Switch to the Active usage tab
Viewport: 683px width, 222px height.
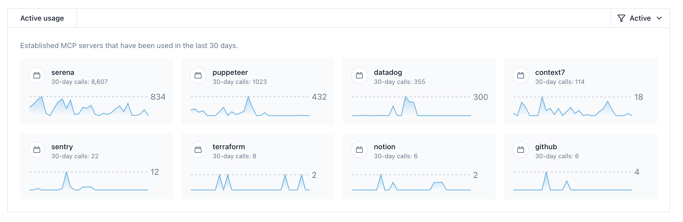point(42,18)
